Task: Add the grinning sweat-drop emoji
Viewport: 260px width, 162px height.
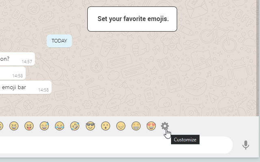Action: [x=44, y=126]
